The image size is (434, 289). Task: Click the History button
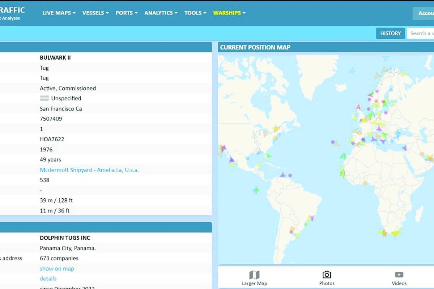click(390, 33)
